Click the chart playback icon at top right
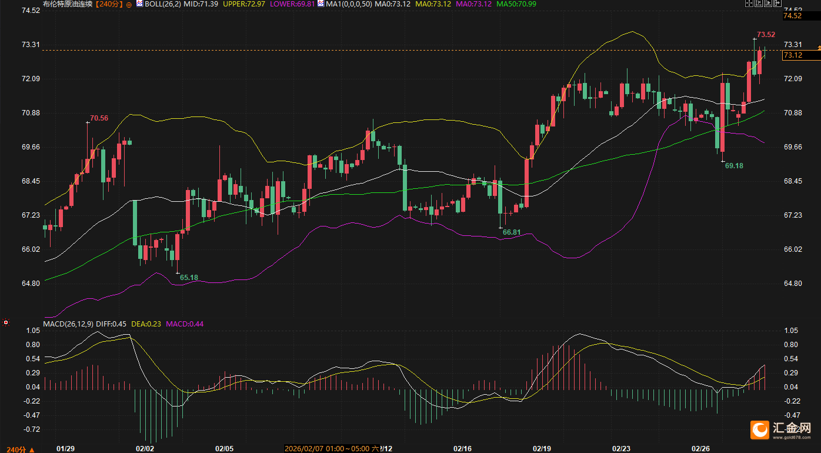The image size is (821, 453). (768, 4)
